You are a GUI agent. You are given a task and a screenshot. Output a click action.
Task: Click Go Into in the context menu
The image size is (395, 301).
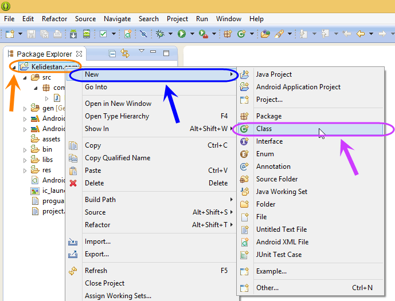point(151,87)
